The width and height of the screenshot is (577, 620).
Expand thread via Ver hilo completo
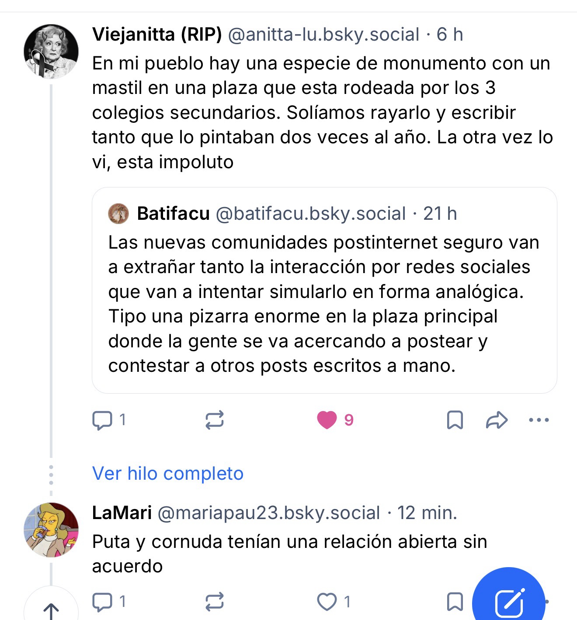click(167, 474)
